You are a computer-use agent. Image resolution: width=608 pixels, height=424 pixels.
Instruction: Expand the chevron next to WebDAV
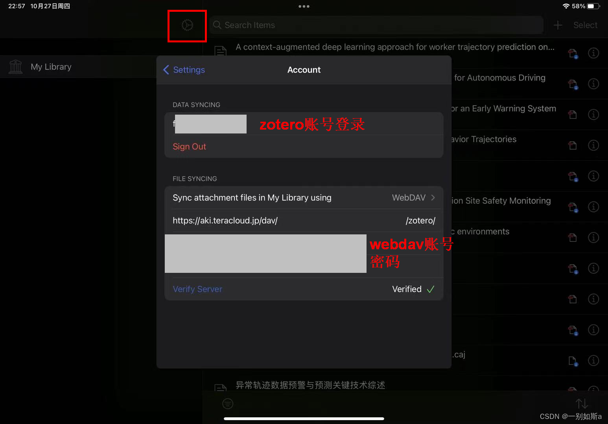(x=433, y=198)
